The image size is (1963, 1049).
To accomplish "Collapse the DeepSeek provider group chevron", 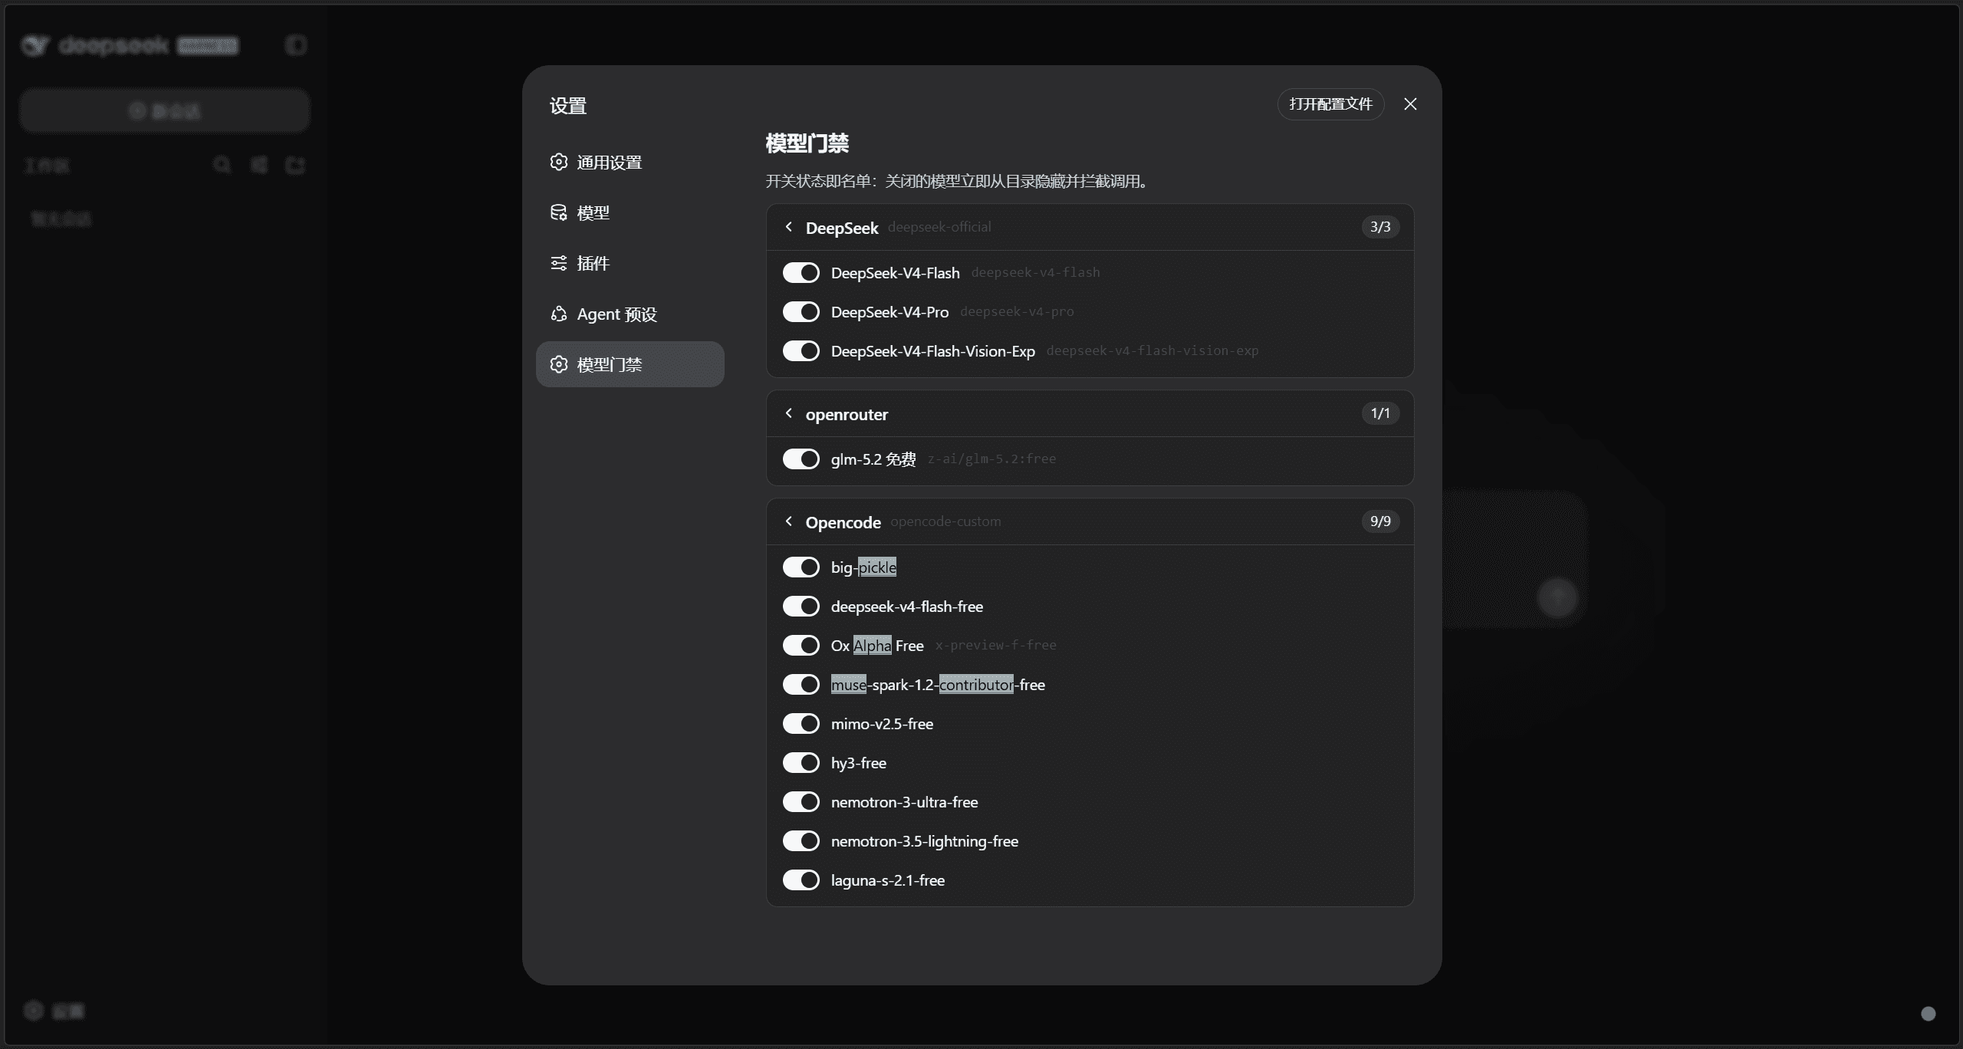I will [788, 227].
